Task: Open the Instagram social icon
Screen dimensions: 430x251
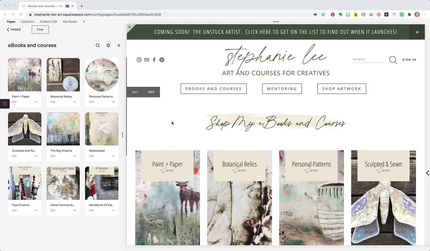Action: pyautogui.click(x=139, y=60)
